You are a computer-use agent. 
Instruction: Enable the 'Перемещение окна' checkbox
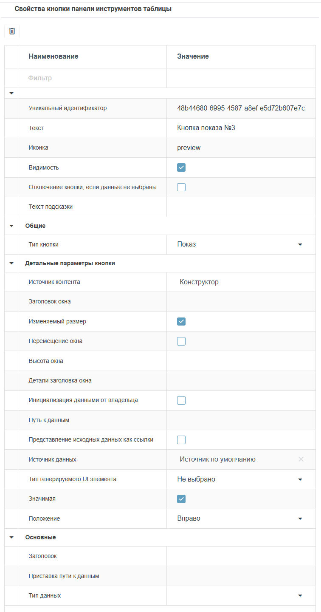point(181,341)
